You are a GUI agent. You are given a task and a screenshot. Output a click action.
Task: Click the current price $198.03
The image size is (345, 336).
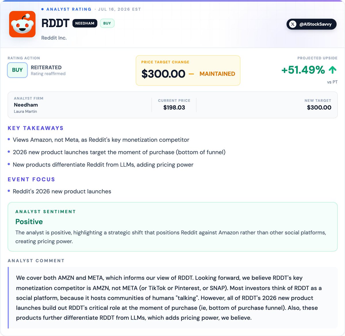tap(174, 108)
